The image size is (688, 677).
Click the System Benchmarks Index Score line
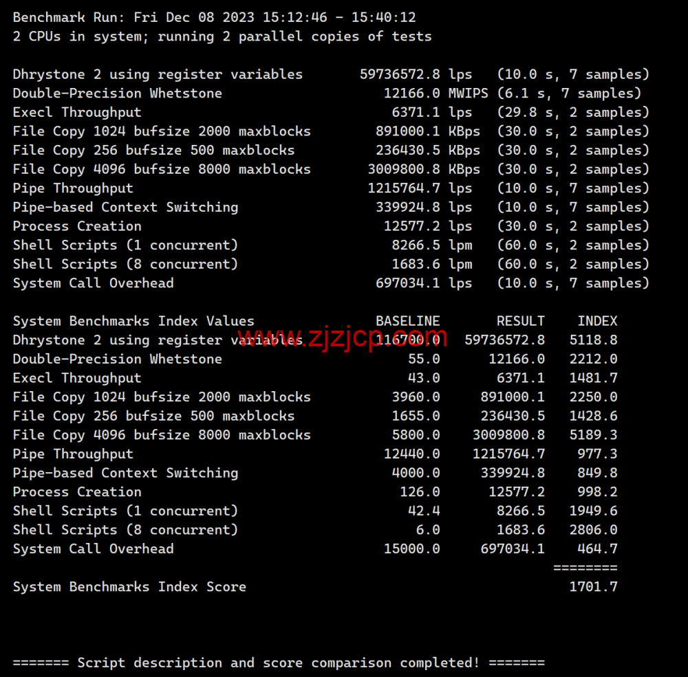[x=129, y=586]
